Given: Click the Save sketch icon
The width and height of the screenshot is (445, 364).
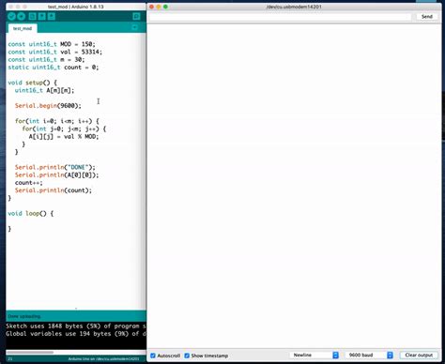Looking at the screenshot, I should 52,17.
